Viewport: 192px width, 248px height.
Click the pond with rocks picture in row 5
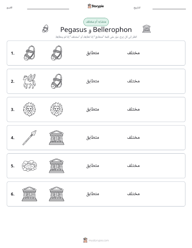click(x=30, y=166)
